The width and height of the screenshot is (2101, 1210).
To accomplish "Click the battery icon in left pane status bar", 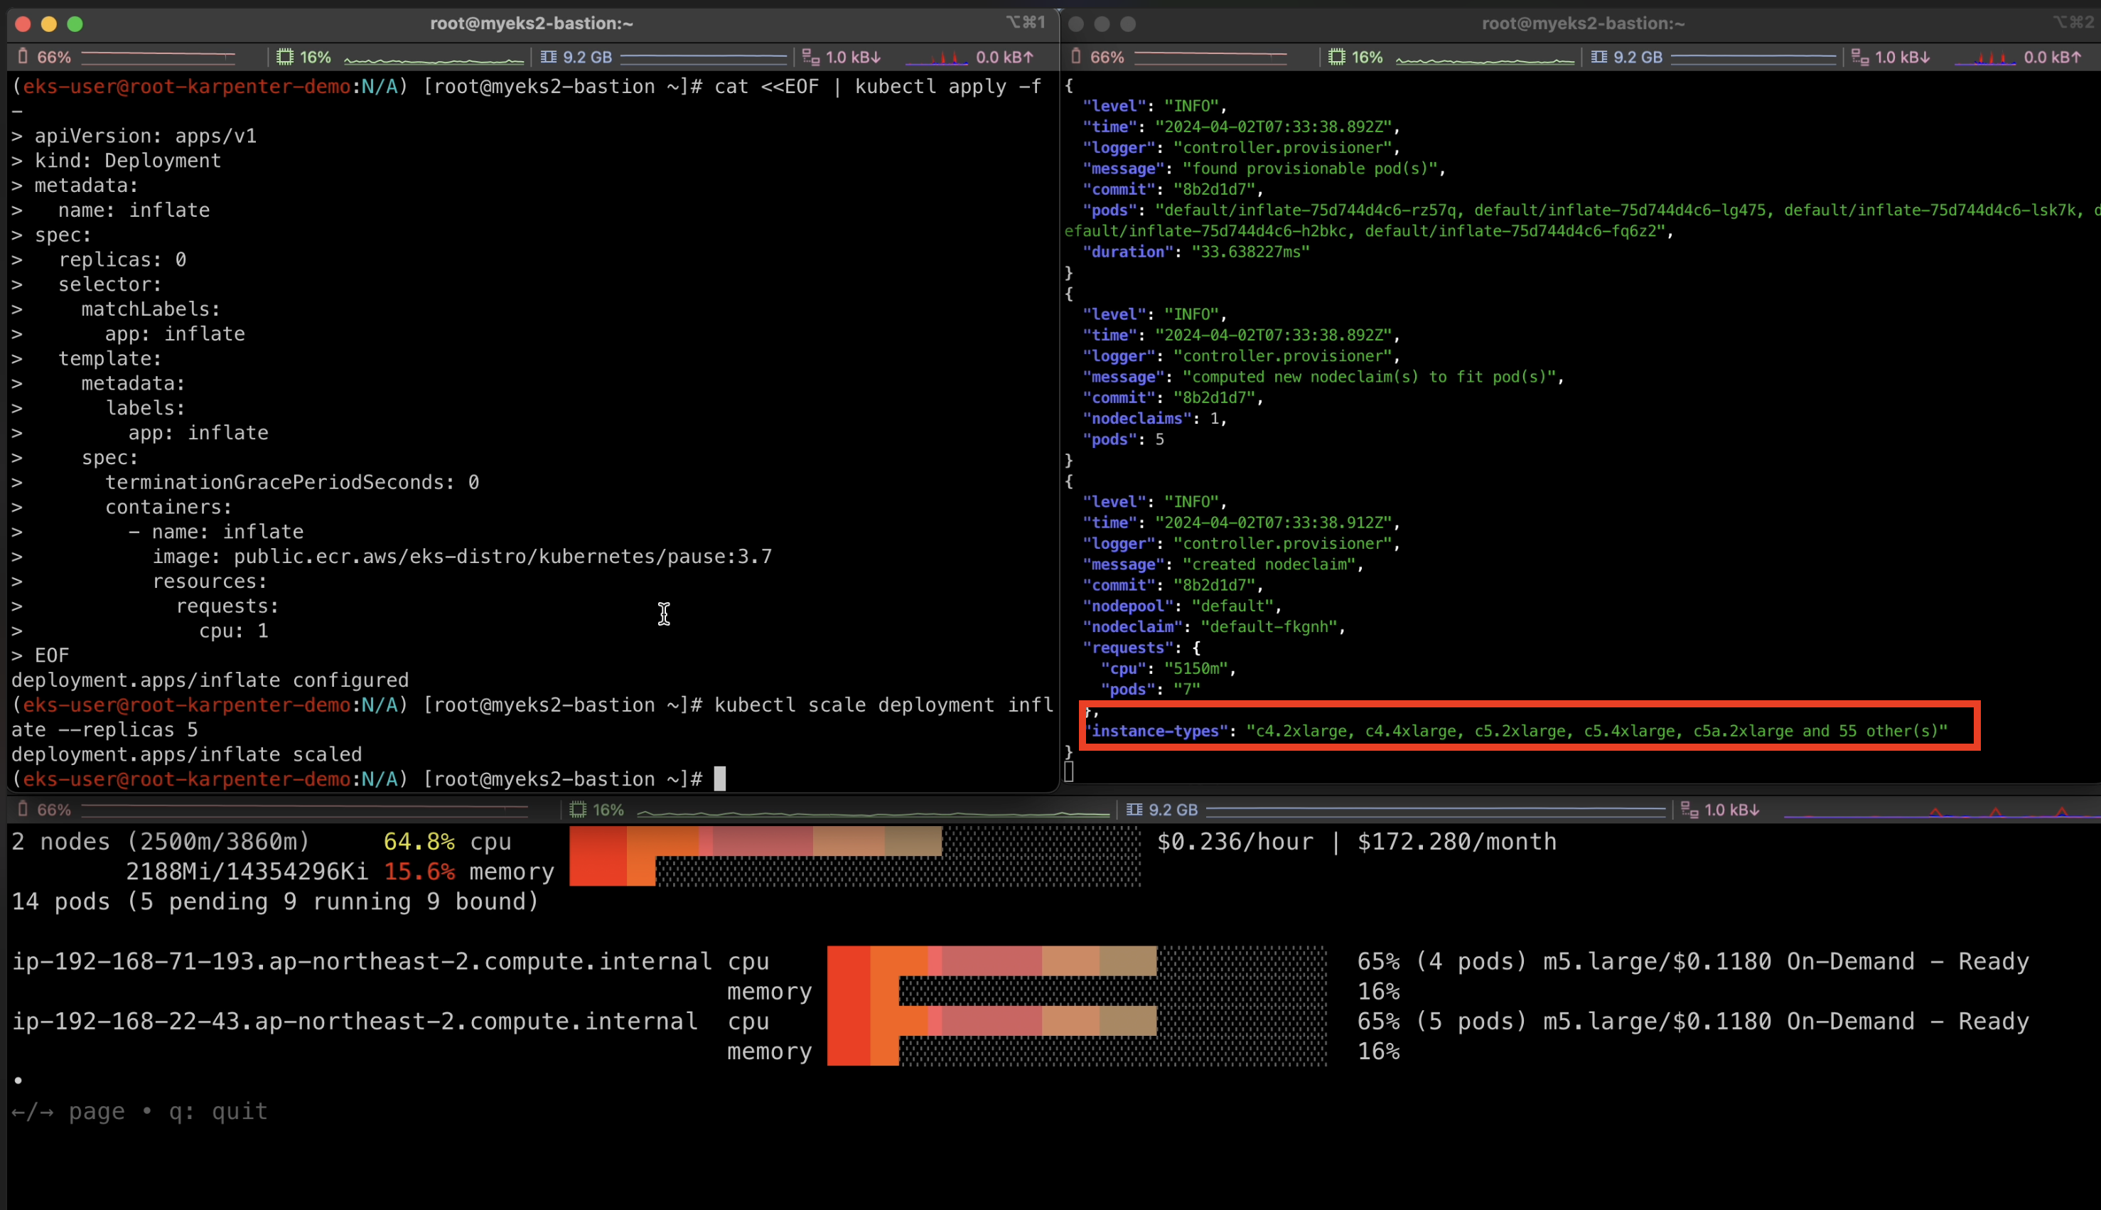I will click(x=23, y=56).
